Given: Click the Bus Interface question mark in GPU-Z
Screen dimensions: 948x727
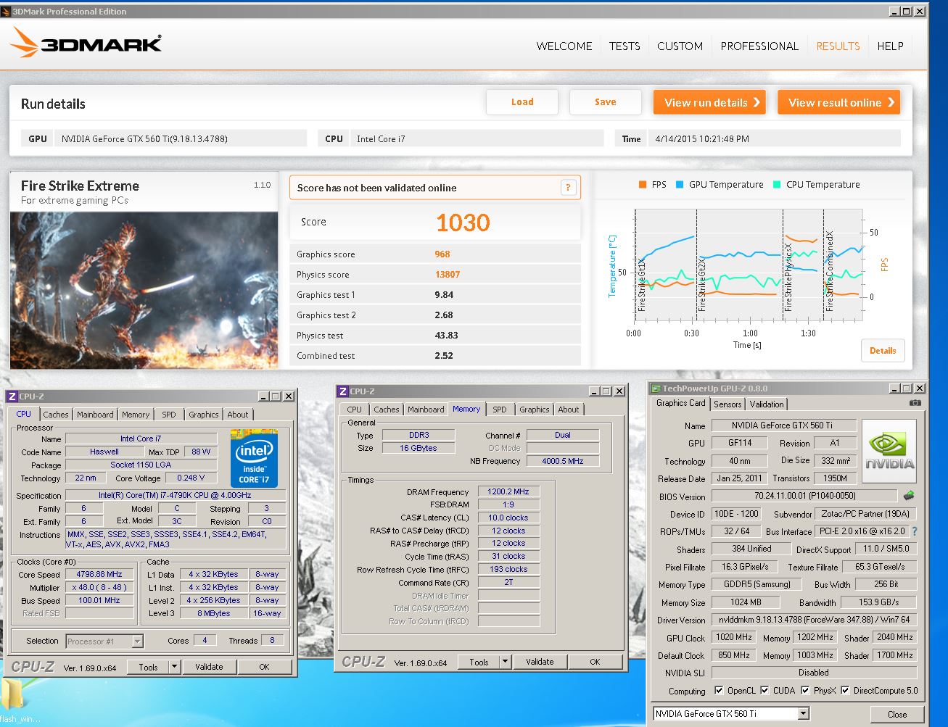Looking at the screenshot, I should coord(915,531).
